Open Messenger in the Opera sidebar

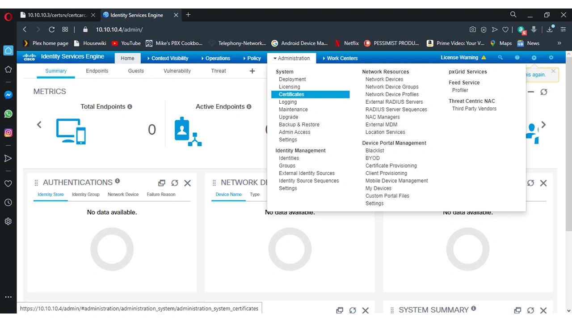8,95
